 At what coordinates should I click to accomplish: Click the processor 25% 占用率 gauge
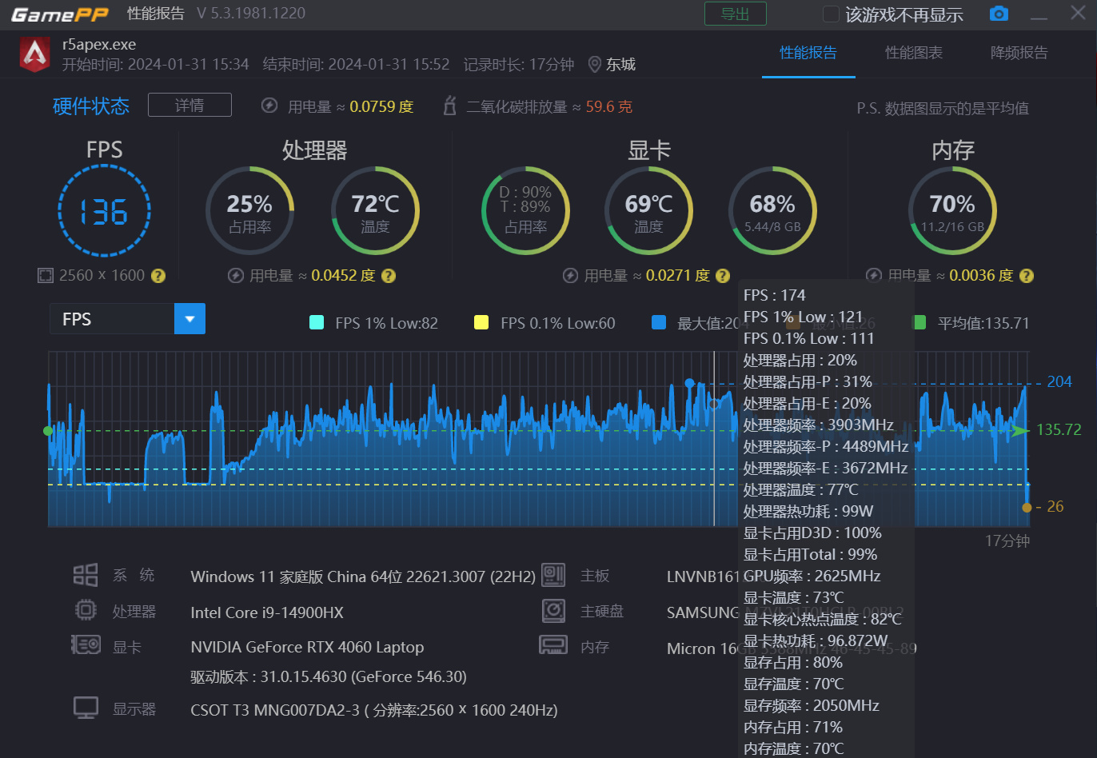click(250, 211)
